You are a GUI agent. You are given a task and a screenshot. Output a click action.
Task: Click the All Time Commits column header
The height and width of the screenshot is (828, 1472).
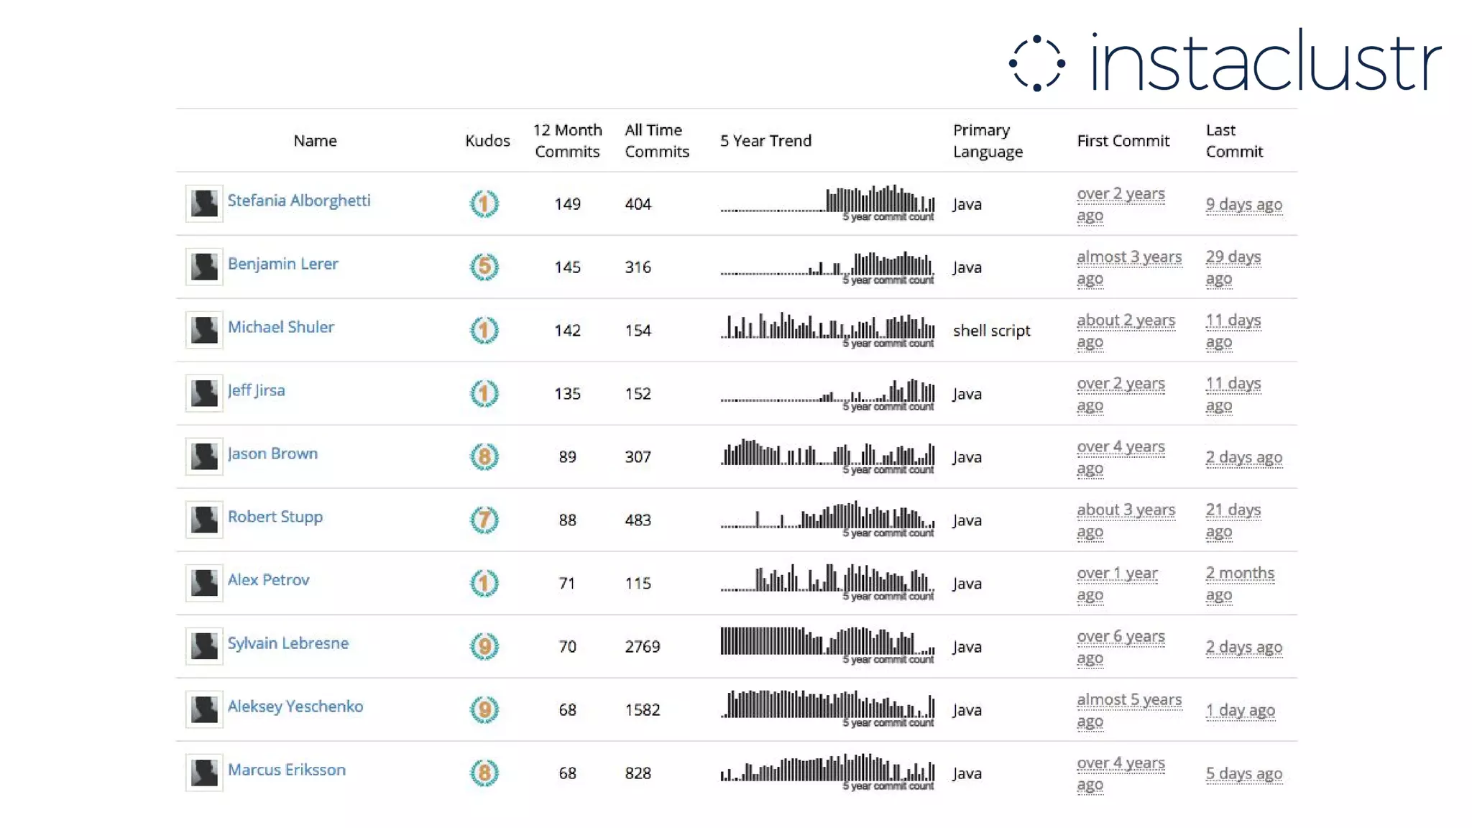click(656, 141)
